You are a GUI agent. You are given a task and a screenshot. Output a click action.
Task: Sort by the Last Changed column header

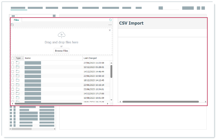(x=98, y=58)
